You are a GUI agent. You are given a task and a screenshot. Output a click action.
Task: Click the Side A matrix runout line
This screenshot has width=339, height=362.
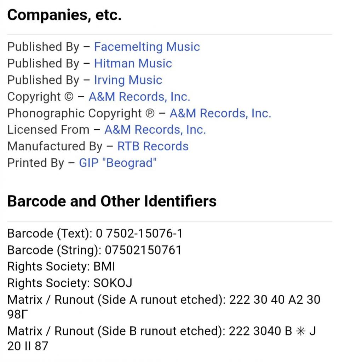(x=163, y=300)
